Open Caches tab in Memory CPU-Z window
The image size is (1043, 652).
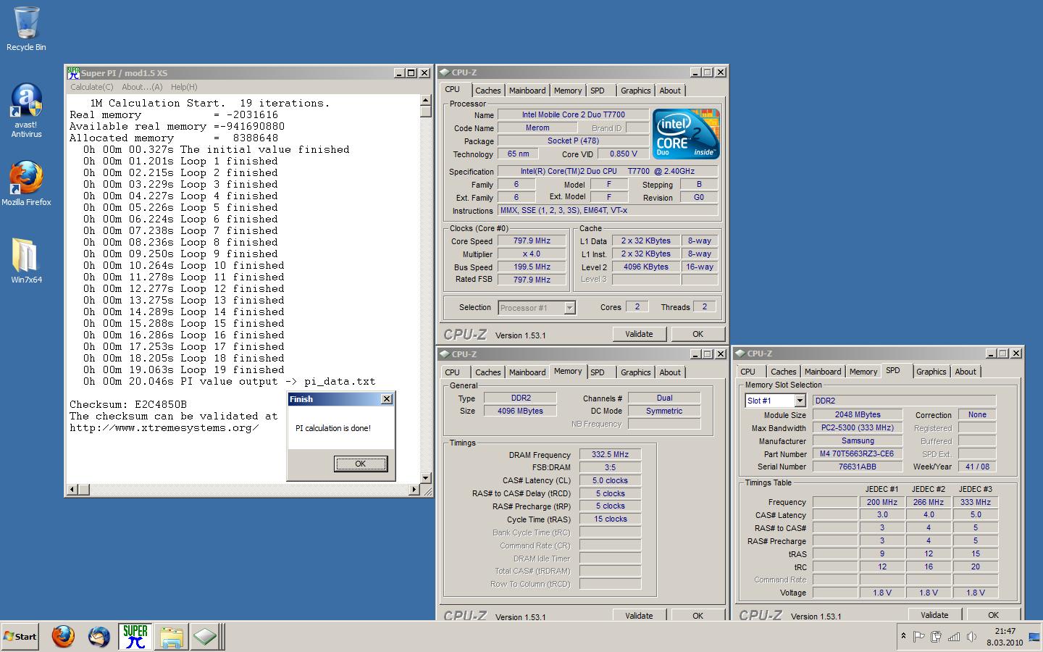point(487,372)
